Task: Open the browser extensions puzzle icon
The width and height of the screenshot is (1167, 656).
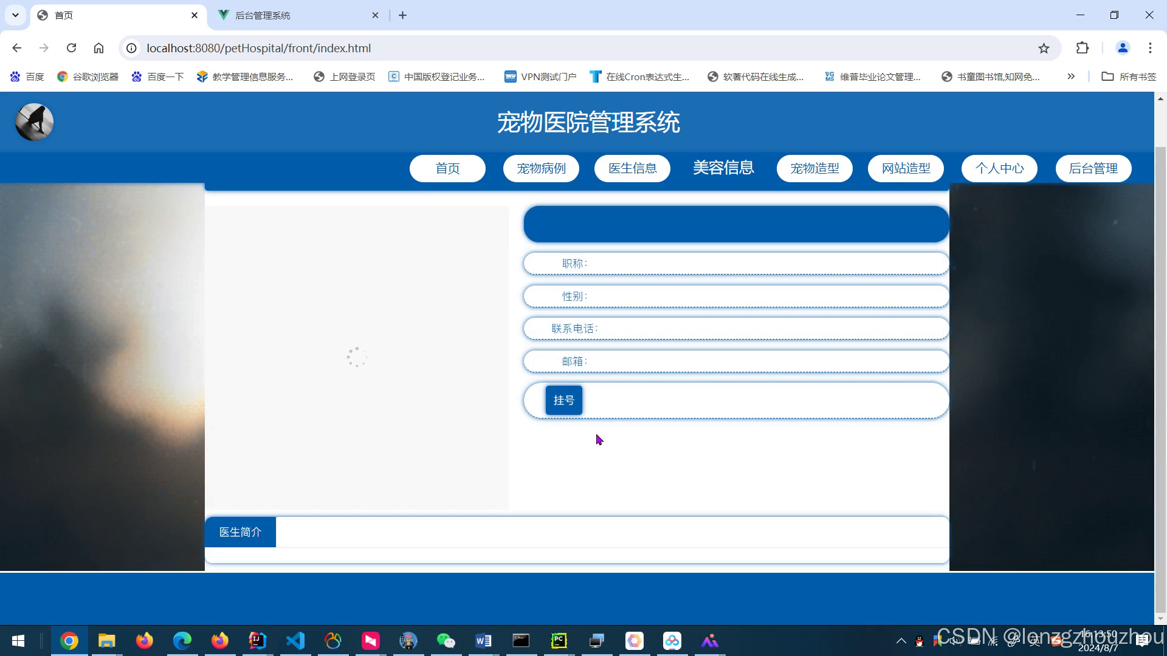Action: click(x=1083, y=48)
